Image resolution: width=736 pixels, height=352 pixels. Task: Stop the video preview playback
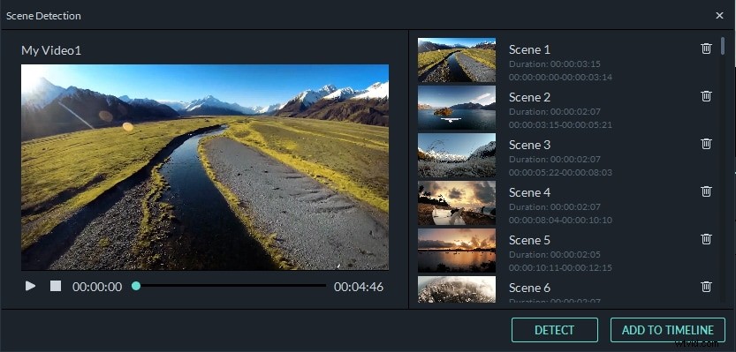(56, 286)
